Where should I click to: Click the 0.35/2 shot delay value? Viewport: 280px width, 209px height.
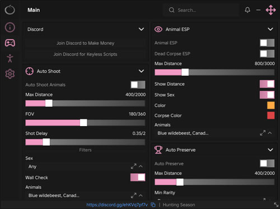(x=139, y=133)
